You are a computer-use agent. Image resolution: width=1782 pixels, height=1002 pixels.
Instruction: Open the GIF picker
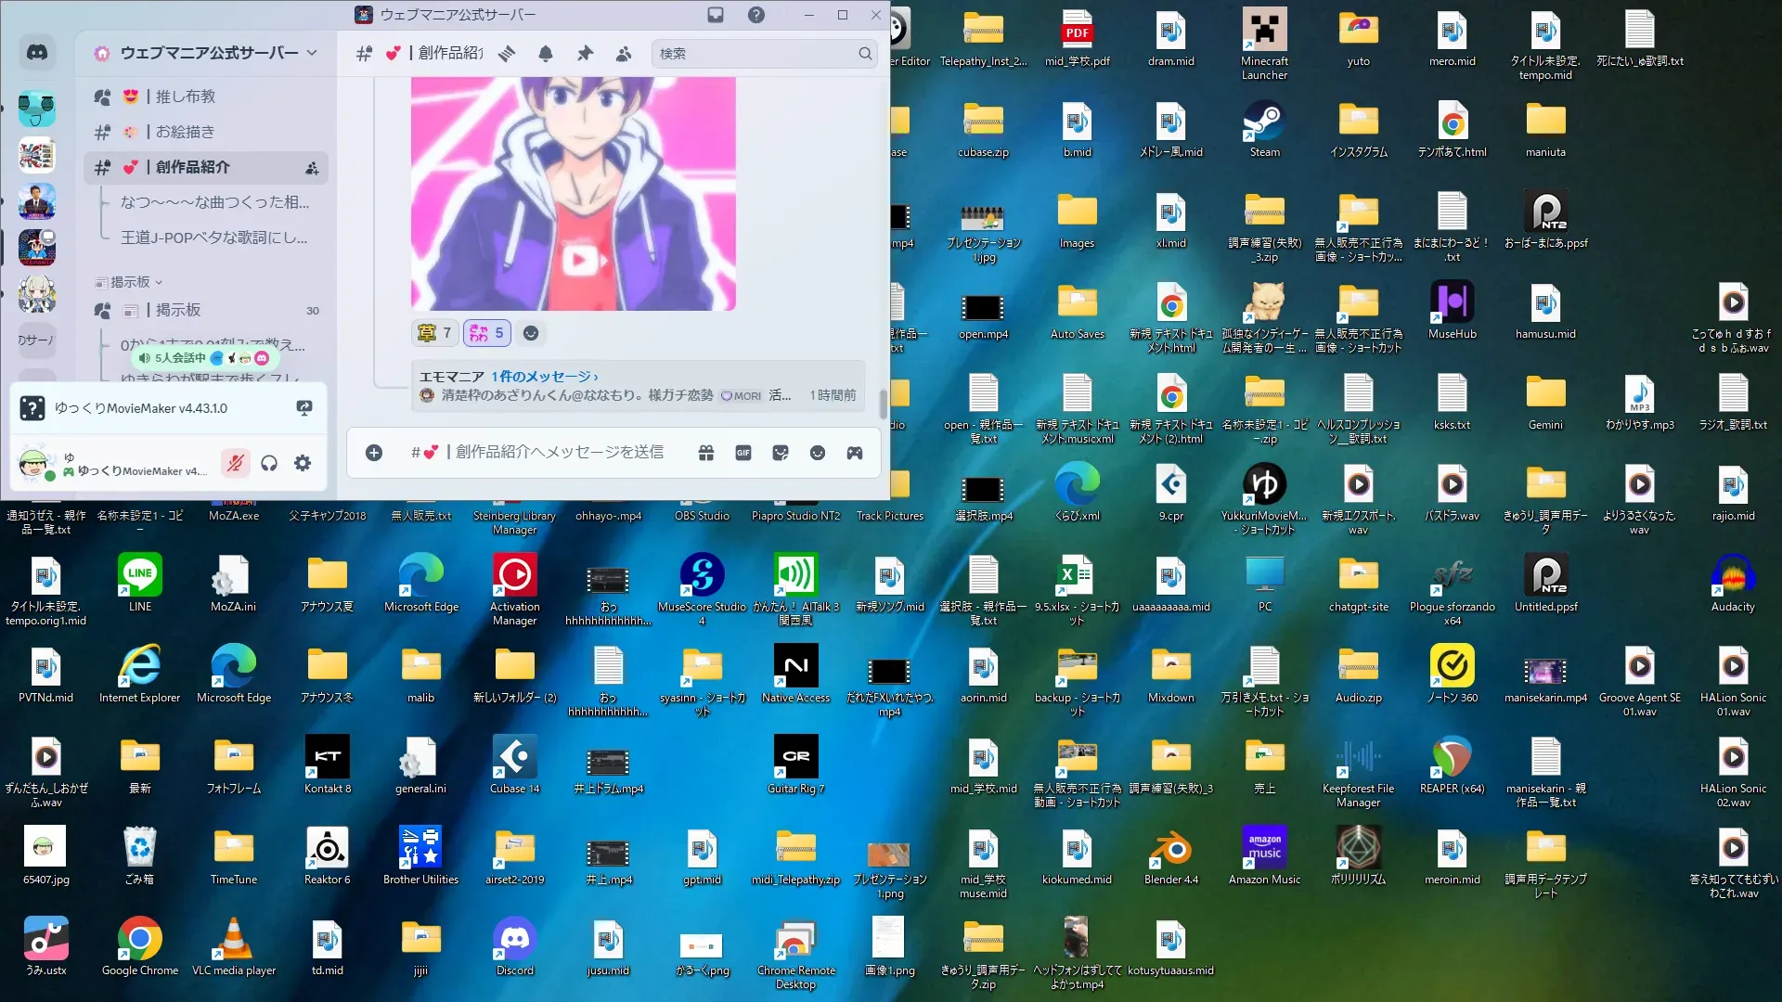[743, 453]
